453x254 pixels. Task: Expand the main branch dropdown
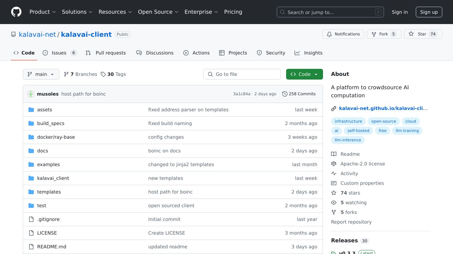(41, 74)
